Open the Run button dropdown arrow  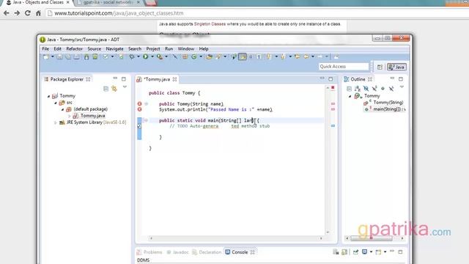pos(152,56)
